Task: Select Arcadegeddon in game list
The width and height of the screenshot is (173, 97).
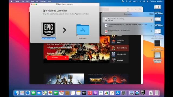Action: point(119,54)
